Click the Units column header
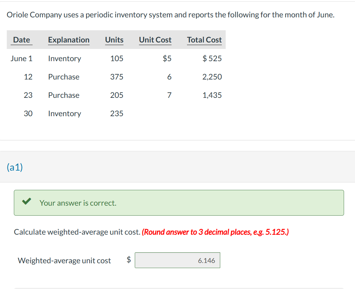 pyautogui.click(x=114, y=40)
